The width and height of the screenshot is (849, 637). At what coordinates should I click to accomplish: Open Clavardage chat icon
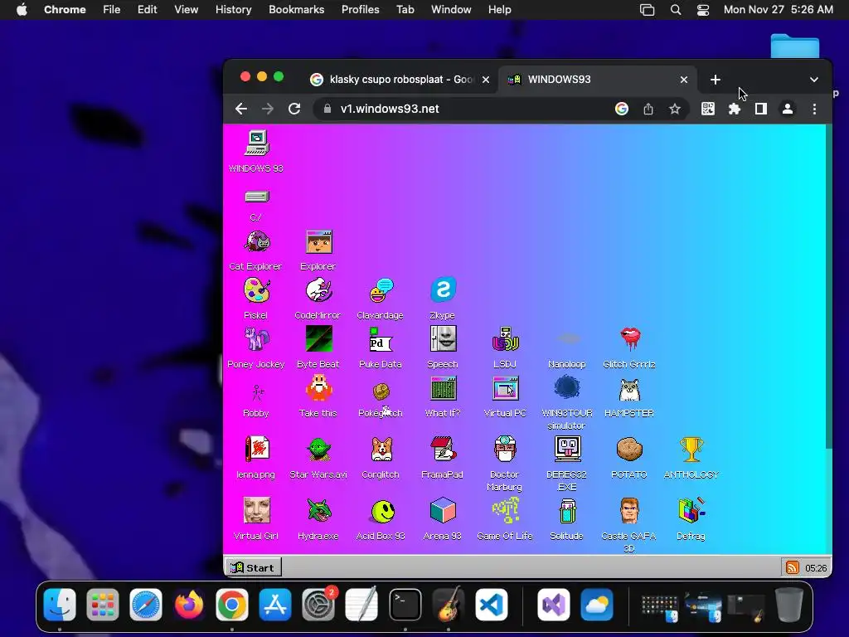click(381, 290)
